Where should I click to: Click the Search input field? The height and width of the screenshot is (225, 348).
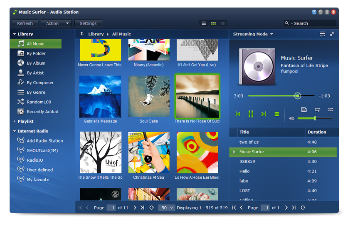pos(314,23)
